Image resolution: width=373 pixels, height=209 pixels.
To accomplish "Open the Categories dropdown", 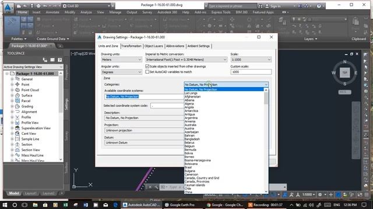I will pyautogui.click(x=226, y=85).
